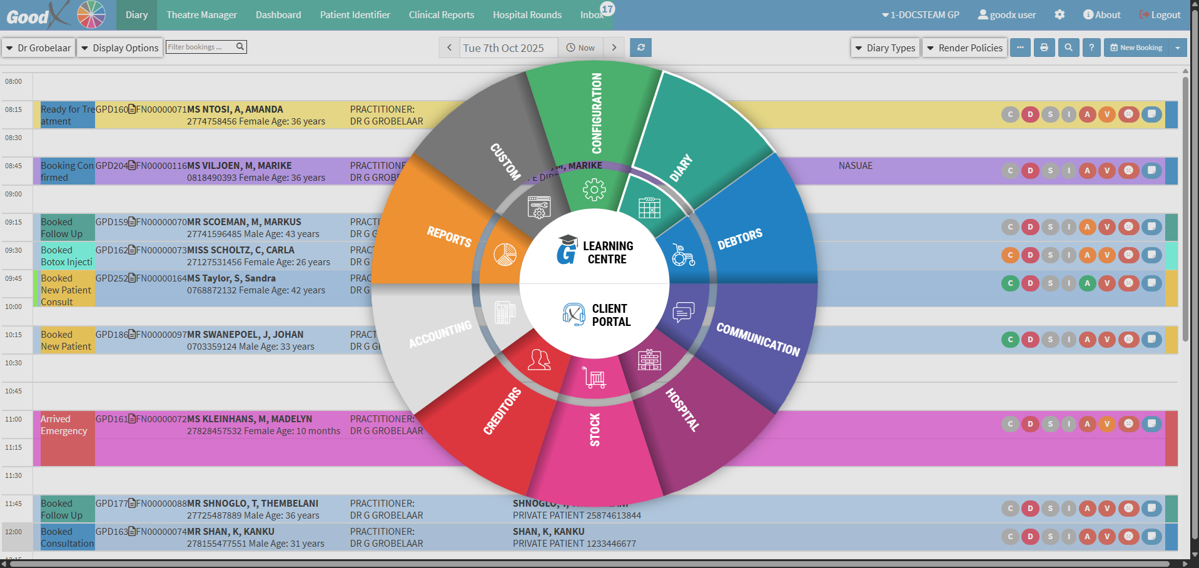
Task: Open the Reports pie chart icon
Action: point(505,255)
